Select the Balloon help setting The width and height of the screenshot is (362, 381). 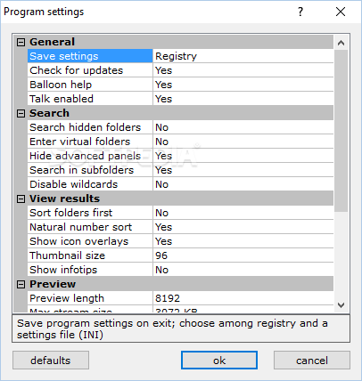(x=90, y=85)
